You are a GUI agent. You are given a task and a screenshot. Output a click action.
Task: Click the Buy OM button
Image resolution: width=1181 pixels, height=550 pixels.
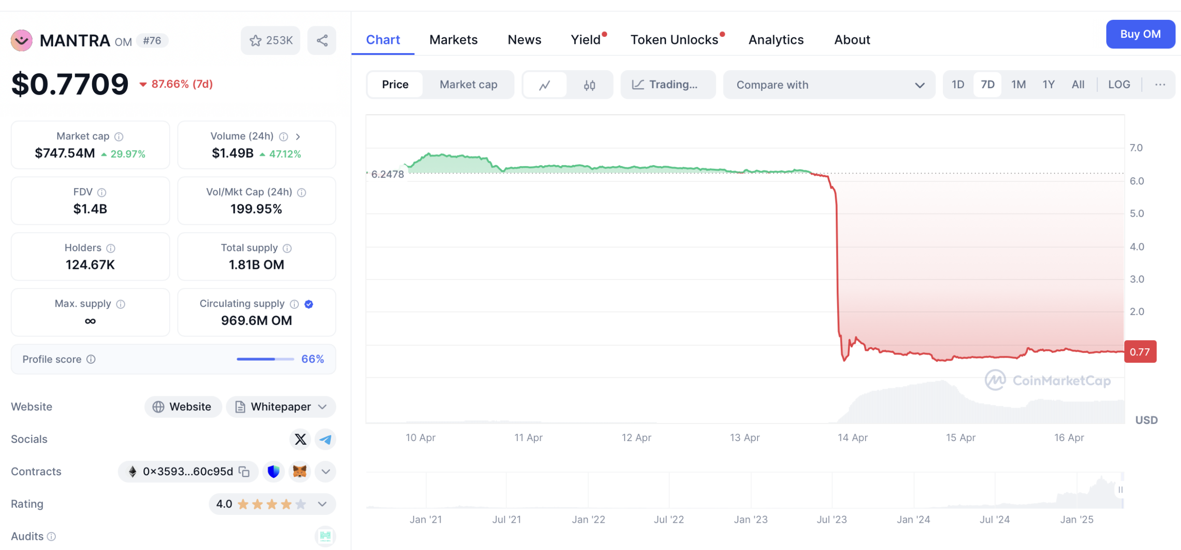point(1140,34)
